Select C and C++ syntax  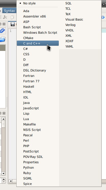click(x=38, y=43)
